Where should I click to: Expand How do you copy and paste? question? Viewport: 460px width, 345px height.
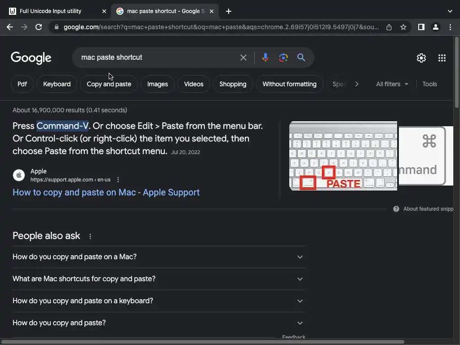[159, 323]
